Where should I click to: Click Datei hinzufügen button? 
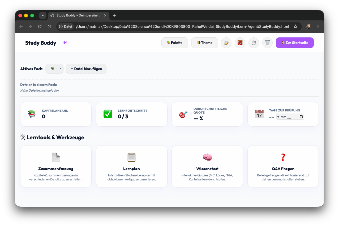click(86, 69)
